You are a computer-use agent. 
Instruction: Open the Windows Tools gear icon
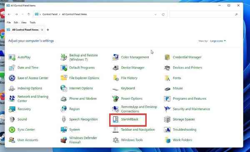pos(115,140)
